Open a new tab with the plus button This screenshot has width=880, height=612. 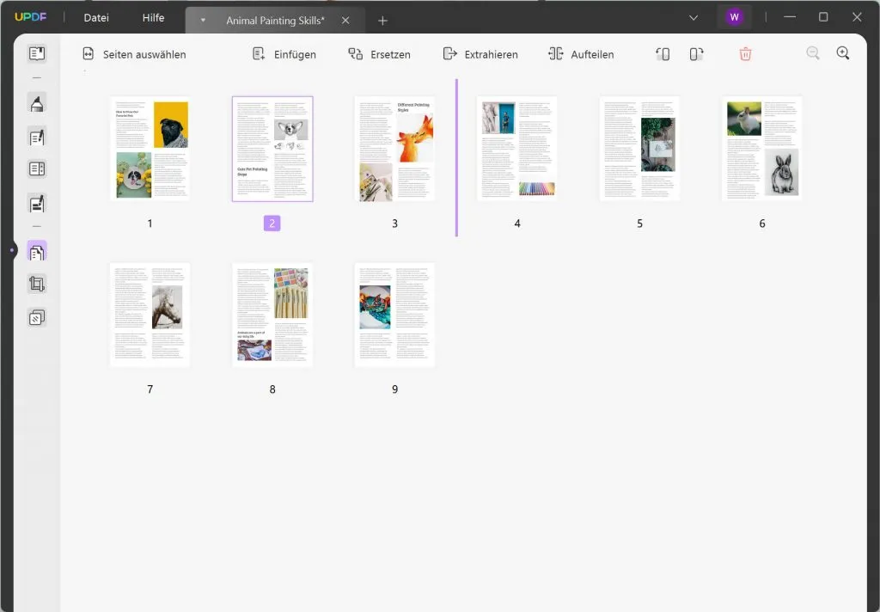pyautogui.click(x=383, y=19)
